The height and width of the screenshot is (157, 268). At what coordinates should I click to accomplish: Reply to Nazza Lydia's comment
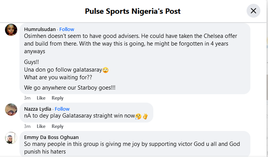(57, 126)
